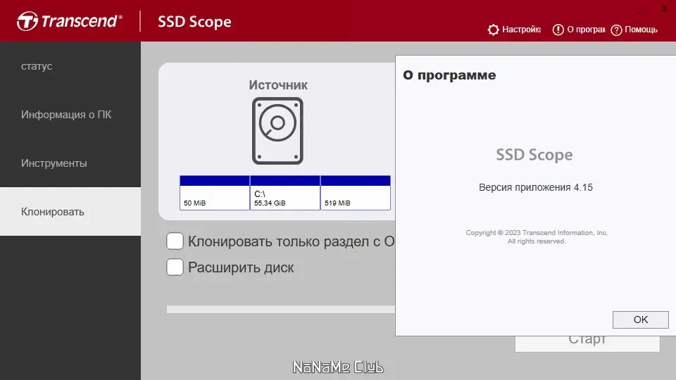Open the О программе header item
The image size is (676, 380).
(x=586, y=30)
